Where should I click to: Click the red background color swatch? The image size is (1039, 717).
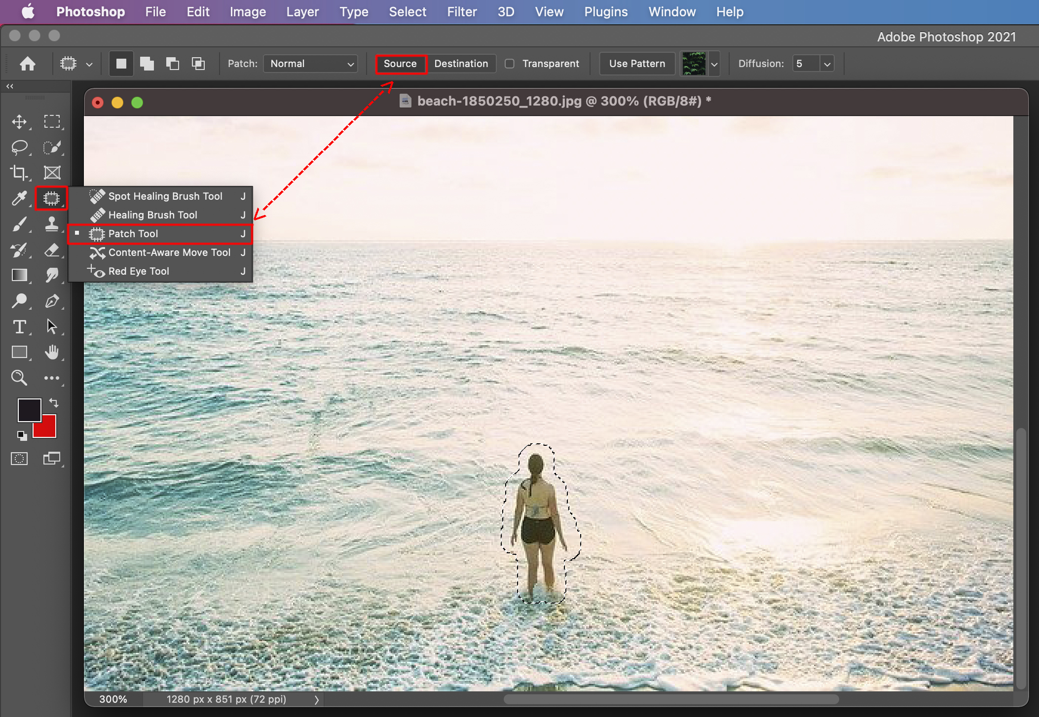[x=48, y=430]
